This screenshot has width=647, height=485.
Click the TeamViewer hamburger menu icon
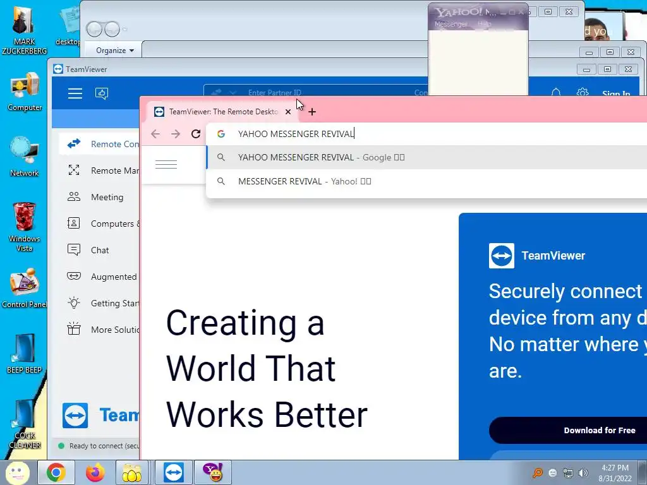point(75,93)
